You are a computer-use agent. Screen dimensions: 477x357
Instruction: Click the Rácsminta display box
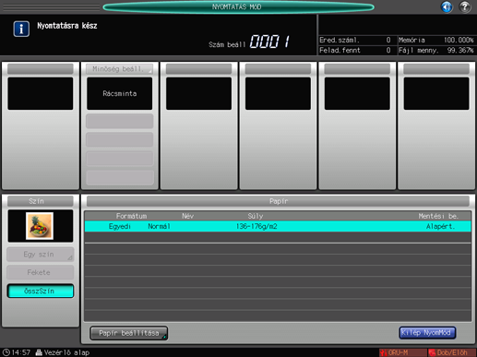click(120, 93)
